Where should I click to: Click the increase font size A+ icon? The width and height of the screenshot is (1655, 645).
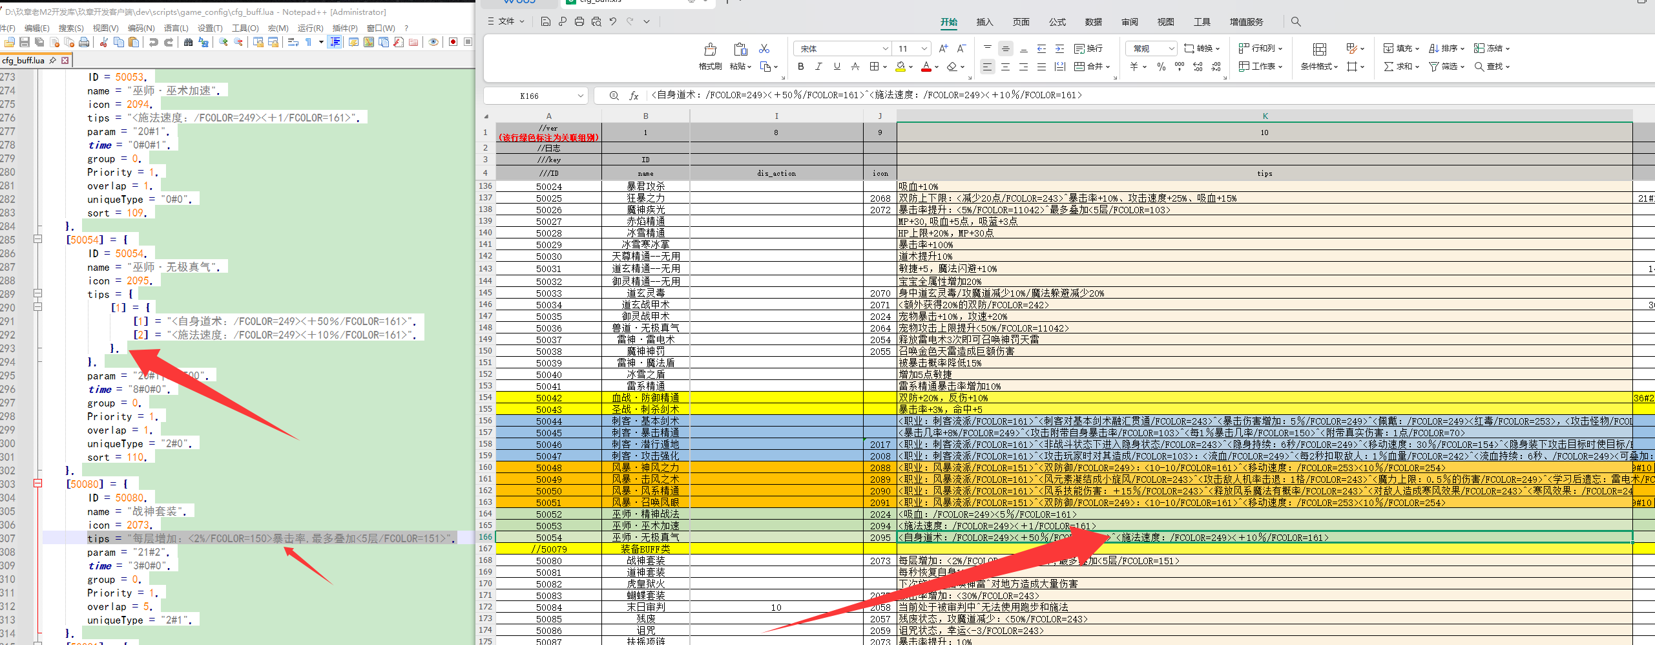coord(943,48)
